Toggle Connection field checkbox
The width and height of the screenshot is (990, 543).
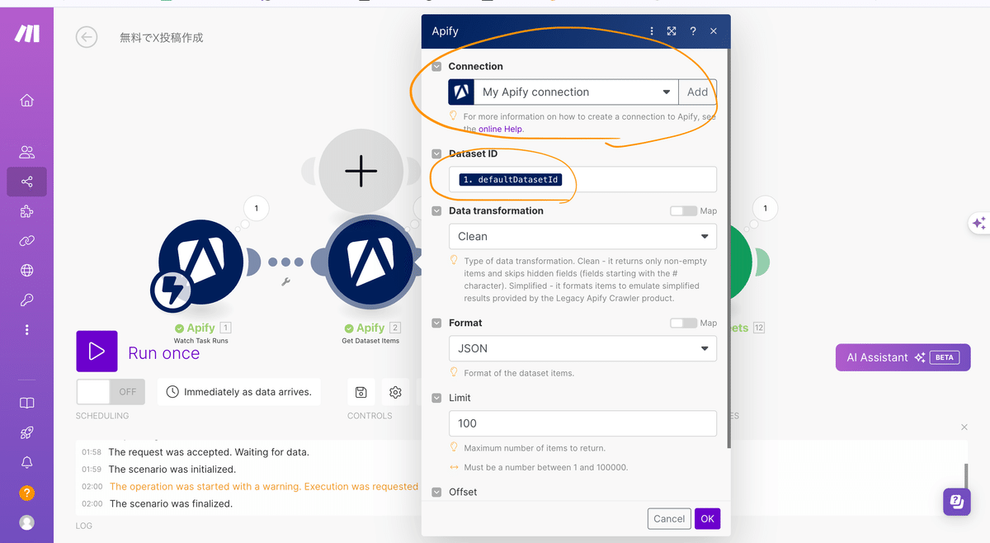[x=436, y=67]
